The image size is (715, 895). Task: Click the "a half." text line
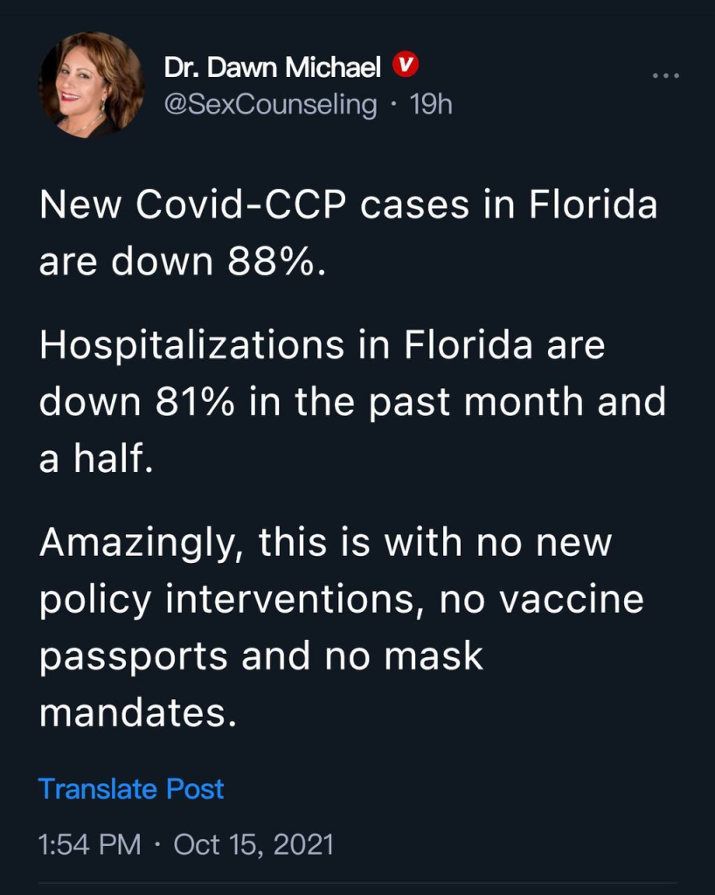point(96,459)
